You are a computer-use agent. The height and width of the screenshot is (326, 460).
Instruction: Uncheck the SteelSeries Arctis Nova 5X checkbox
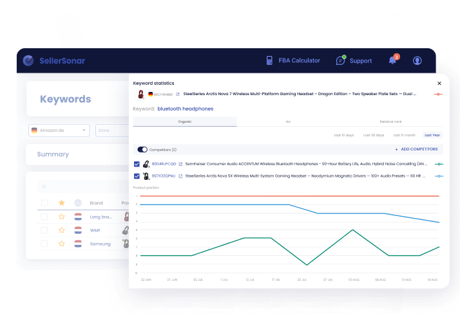click(137, 176)
